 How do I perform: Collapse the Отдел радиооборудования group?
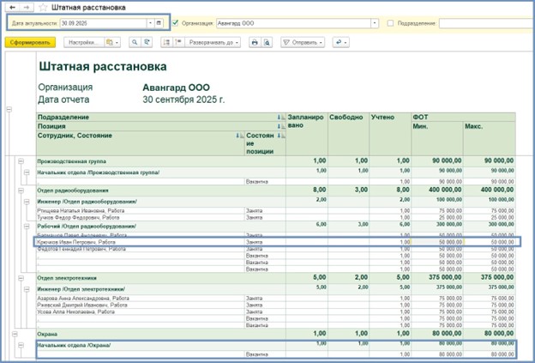tap(19, 190)
